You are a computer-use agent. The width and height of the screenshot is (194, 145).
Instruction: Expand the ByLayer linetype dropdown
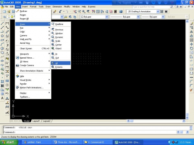[124, 16]
